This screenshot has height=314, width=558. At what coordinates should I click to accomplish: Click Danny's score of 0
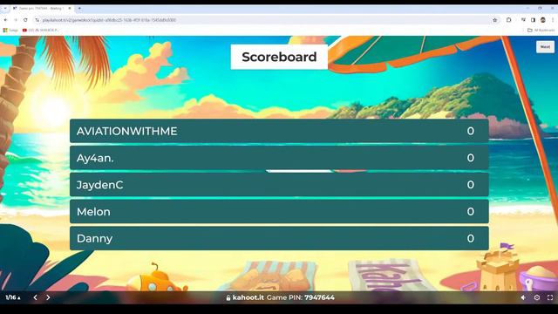pos(471,238)
